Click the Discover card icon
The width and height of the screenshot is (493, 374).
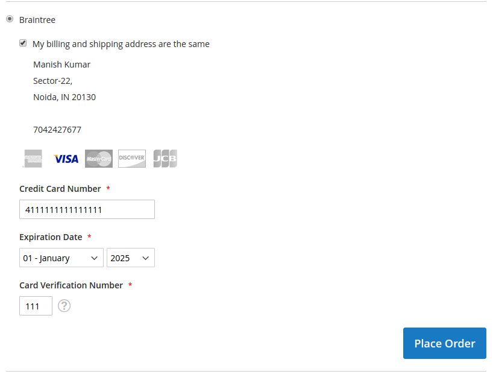click(132, 159)
